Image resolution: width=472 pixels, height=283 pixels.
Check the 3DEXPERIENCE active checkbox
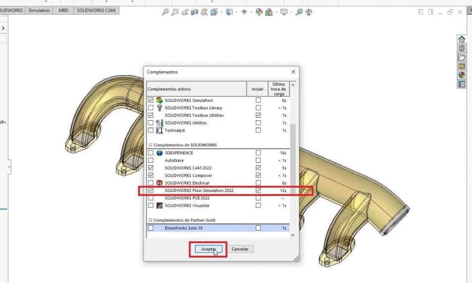pyautogui.click(x=151, y=153)
